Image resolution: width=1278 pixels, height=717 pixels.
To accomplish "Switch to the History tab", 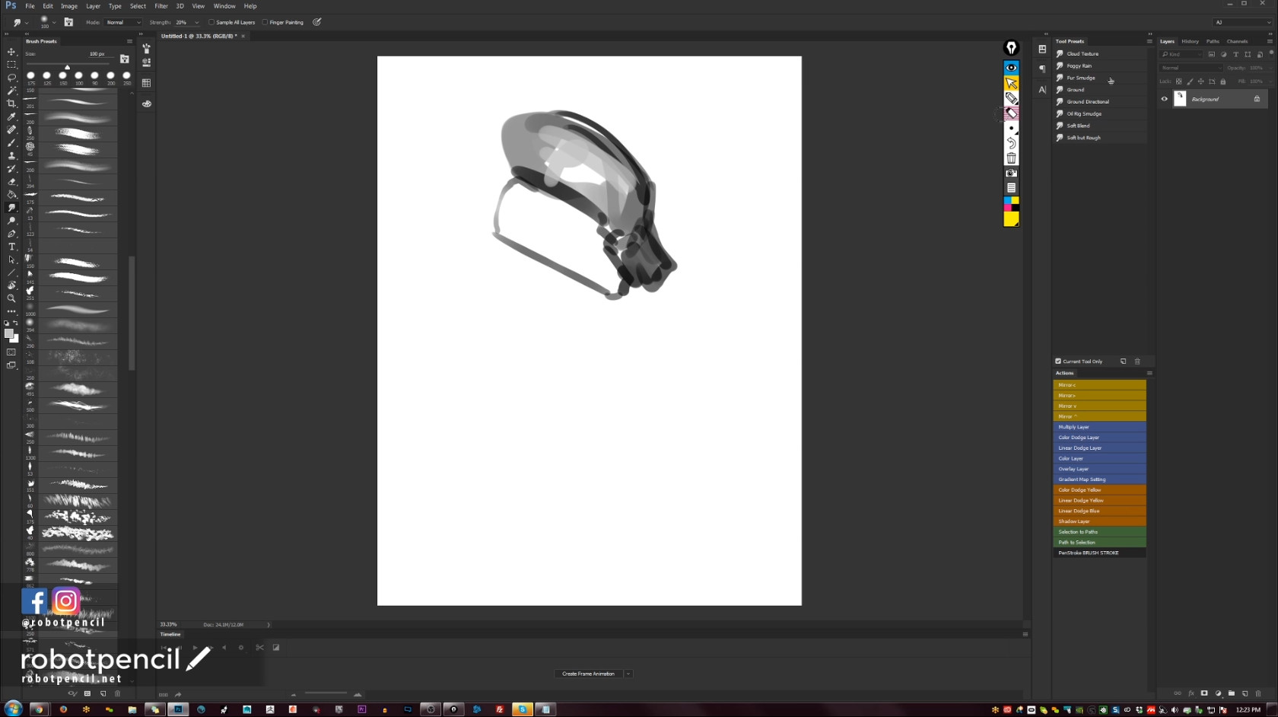I will point(1190,41).
